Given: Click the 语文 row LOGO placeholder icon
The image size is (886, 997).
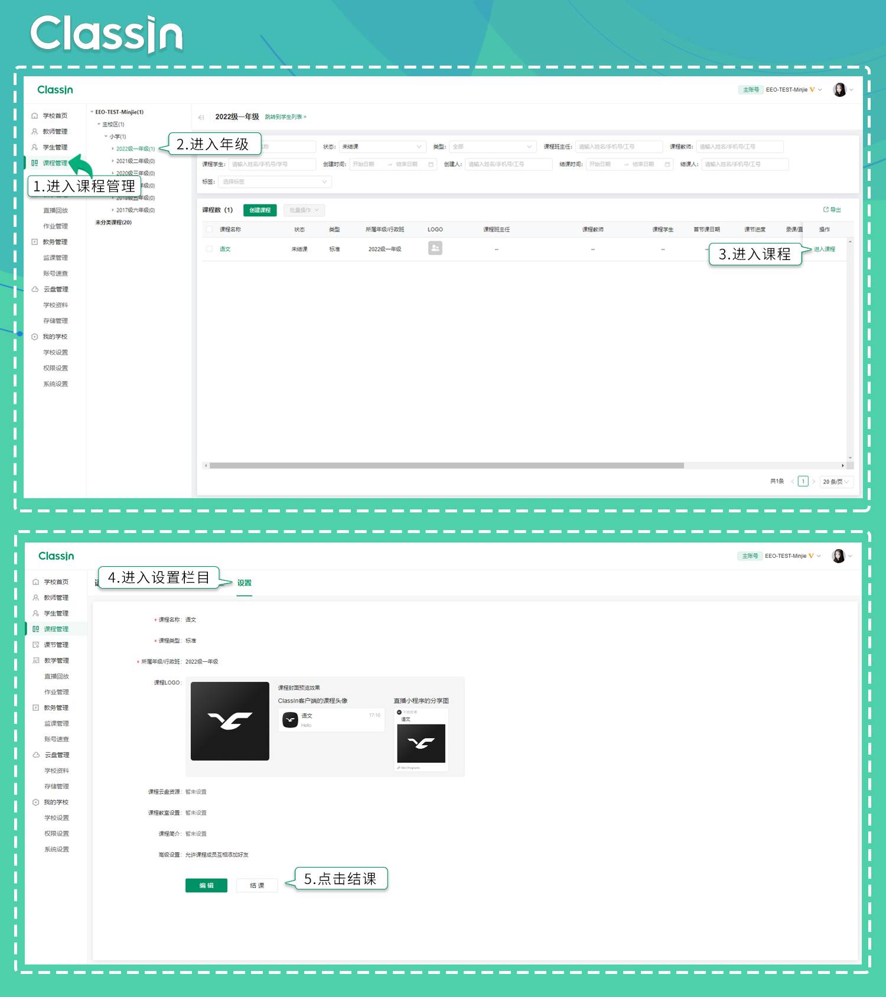Looking at the screenshot, I should pyautogui.click(x=435, y=248).
